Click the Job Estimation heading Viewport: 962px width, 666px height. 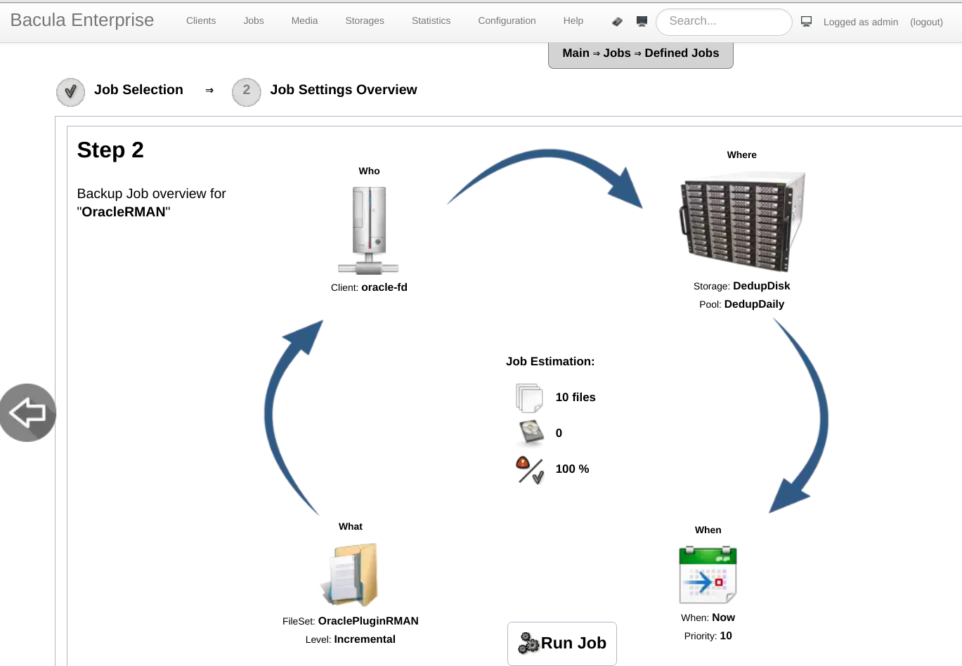[x=550, y=362]
